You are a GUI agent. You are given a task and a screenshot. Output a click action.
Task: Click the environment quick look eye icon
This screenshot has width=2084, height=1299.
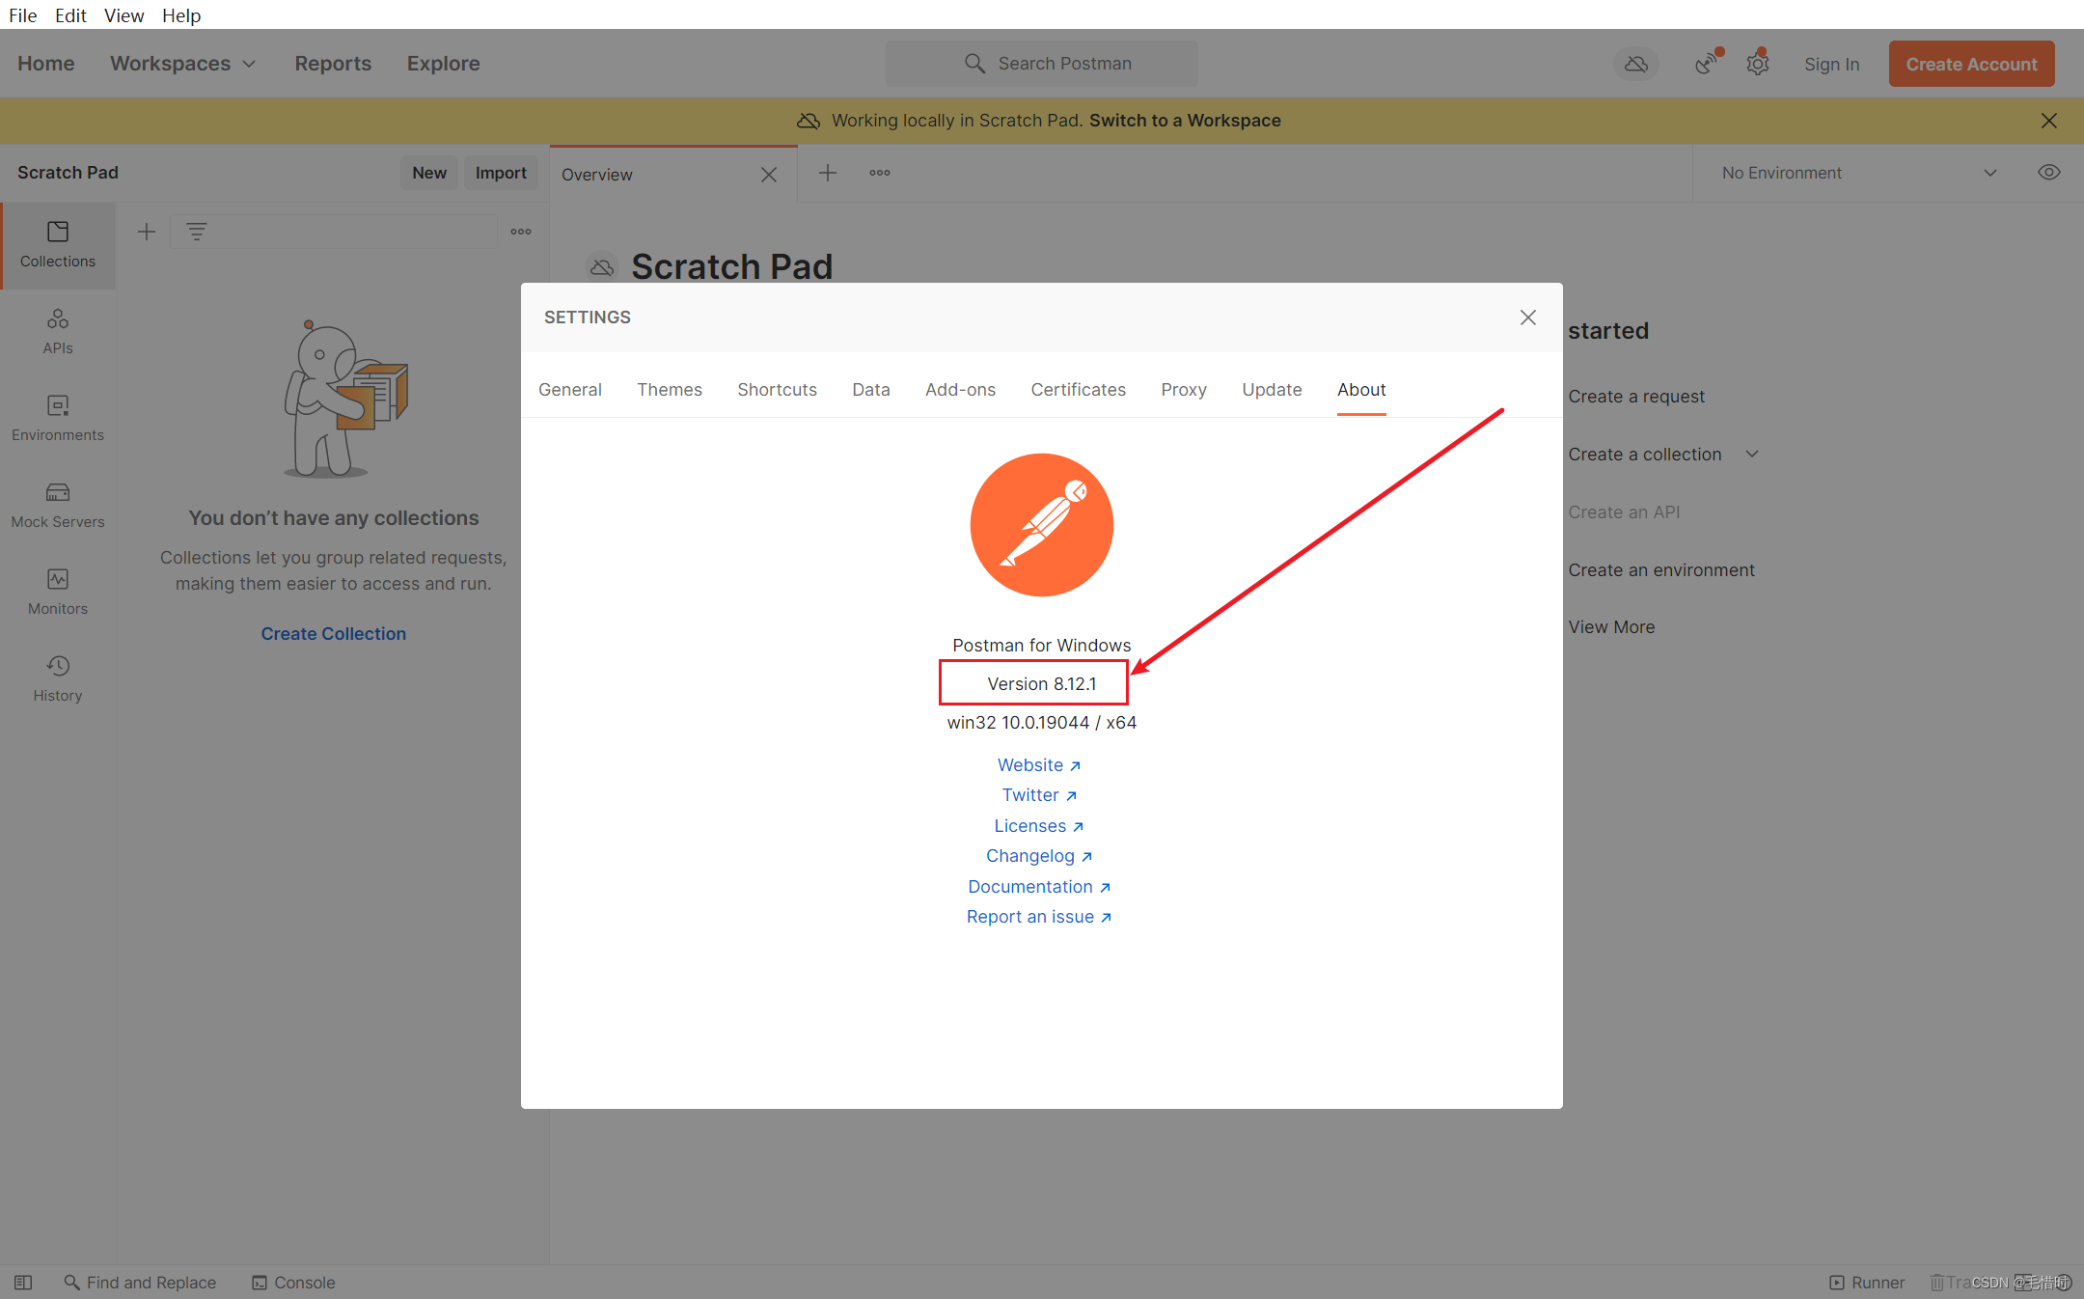click(2049, 173)
